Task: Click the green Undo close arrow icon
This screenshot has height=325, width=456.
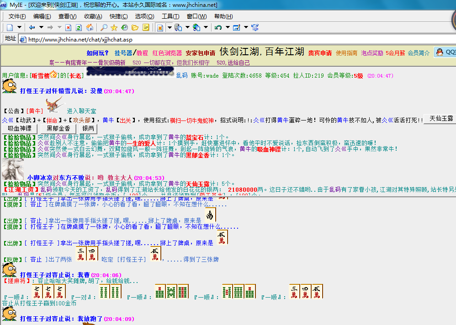Action: [218, 27]
